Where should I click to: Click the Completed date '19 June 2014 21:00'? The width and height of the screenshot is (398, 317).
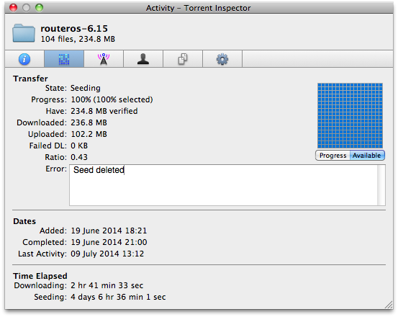[109, 242]
